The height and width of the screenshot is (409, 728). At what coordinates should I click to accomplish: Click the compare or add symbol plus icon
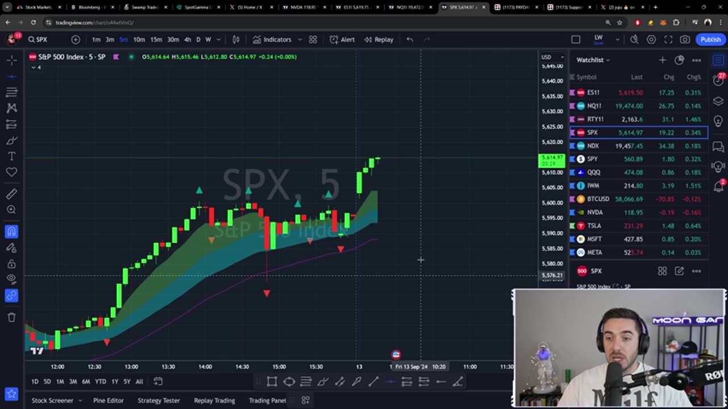pyautogui.click(x=76, y=39)
